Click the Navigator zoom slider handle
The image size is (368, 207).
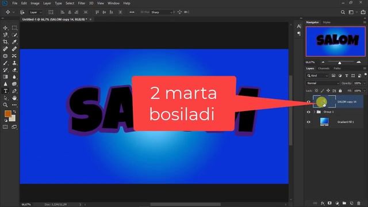pos(339,63)
